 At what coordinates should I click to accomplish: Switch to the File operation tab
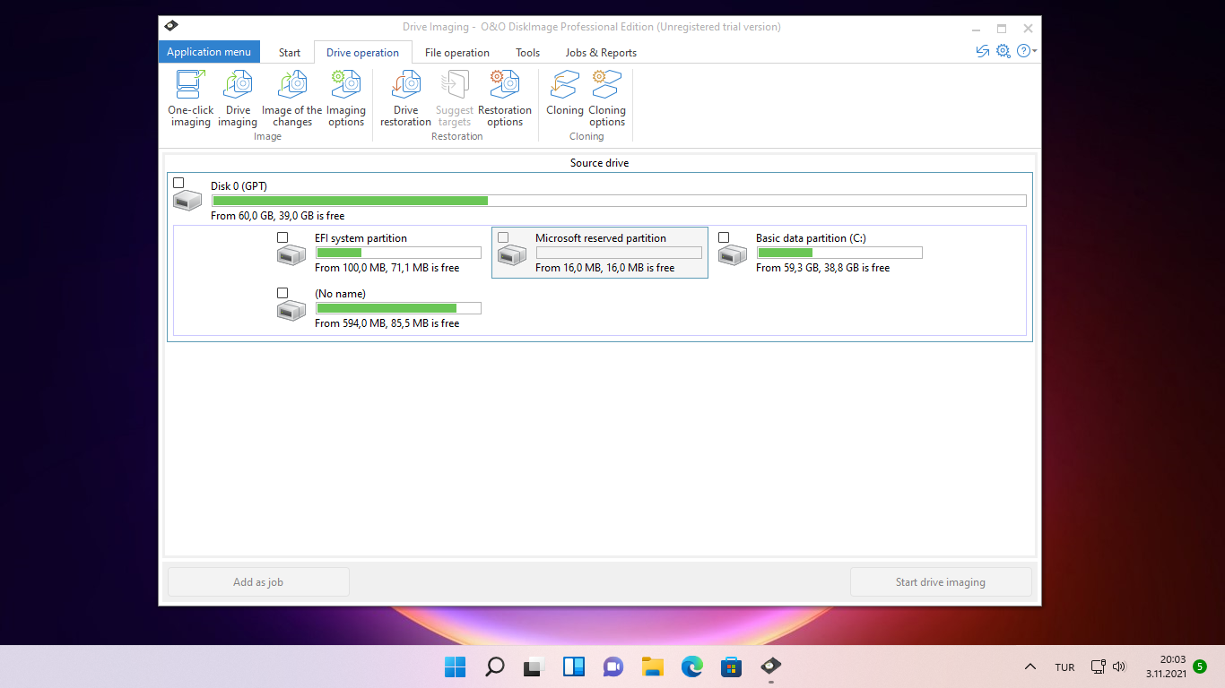click(x=457, y=53)
